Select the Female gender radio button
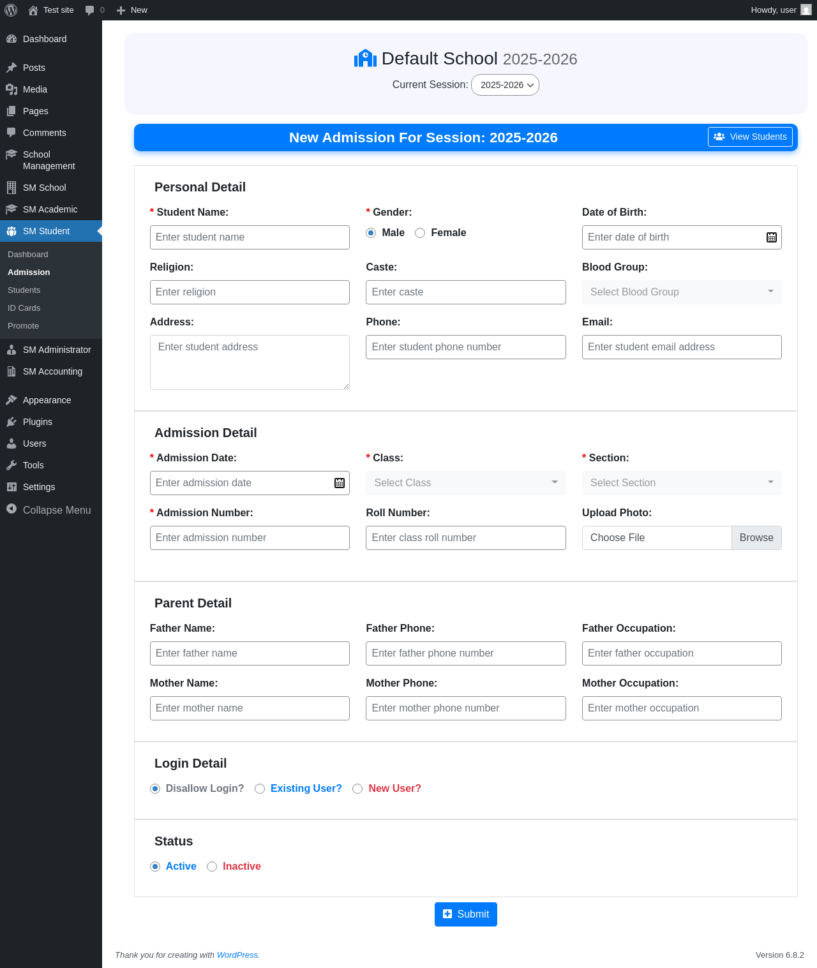Image resolution: width=817 pixels, height=968 pixels. pyautogui.click(x=420, y=233)
